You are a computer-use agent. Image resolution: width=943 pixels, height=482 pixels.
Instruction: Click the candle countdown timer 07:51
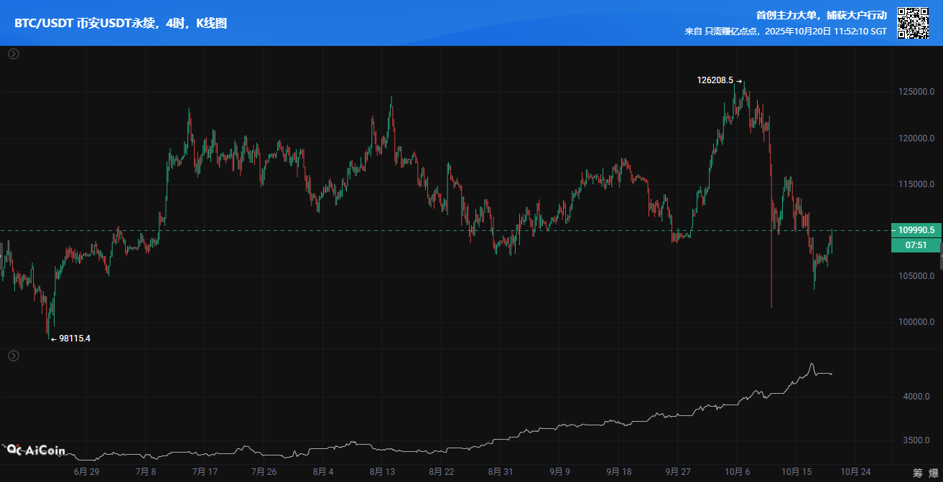[916, 245]
